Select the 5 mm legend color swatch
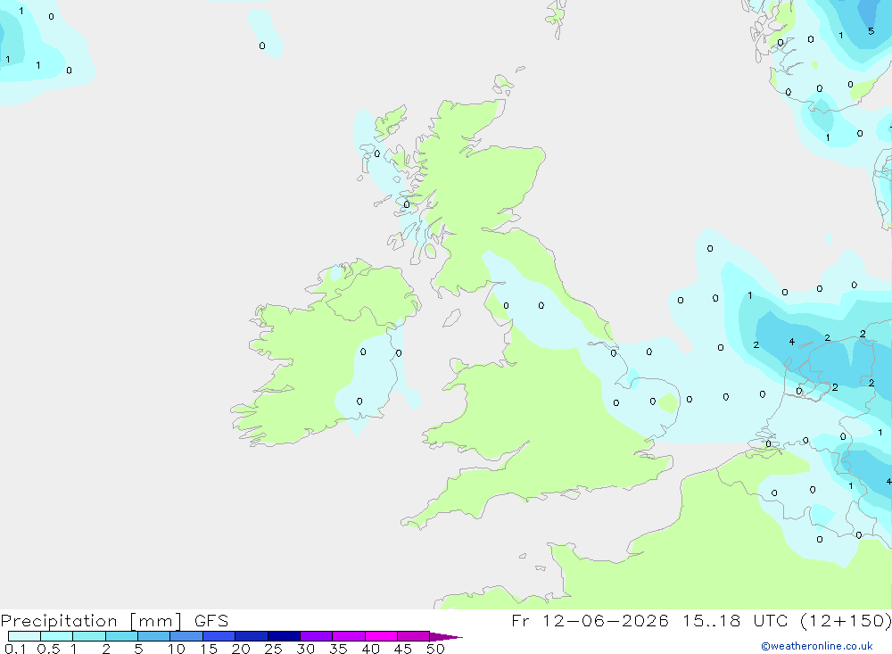Screen dimensions: 892x654 pyautogui.click(x=154, y=636)
